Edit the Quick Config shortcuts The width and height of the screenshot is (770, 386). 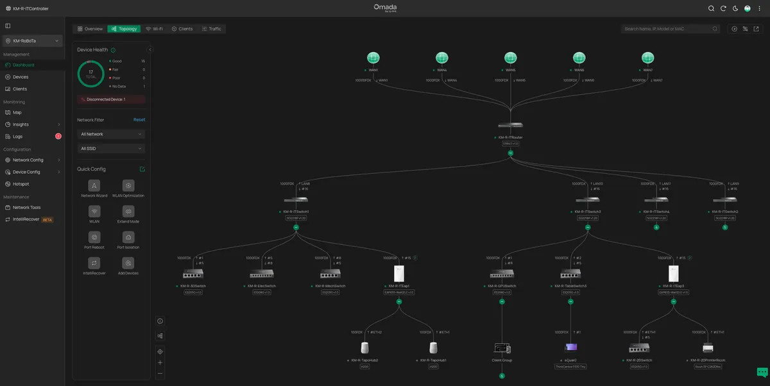[142, 169]
